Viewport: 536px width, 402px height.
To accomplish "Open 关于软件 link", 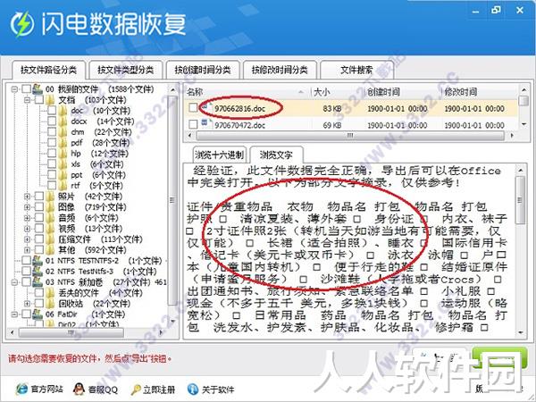I will (218, 389).
